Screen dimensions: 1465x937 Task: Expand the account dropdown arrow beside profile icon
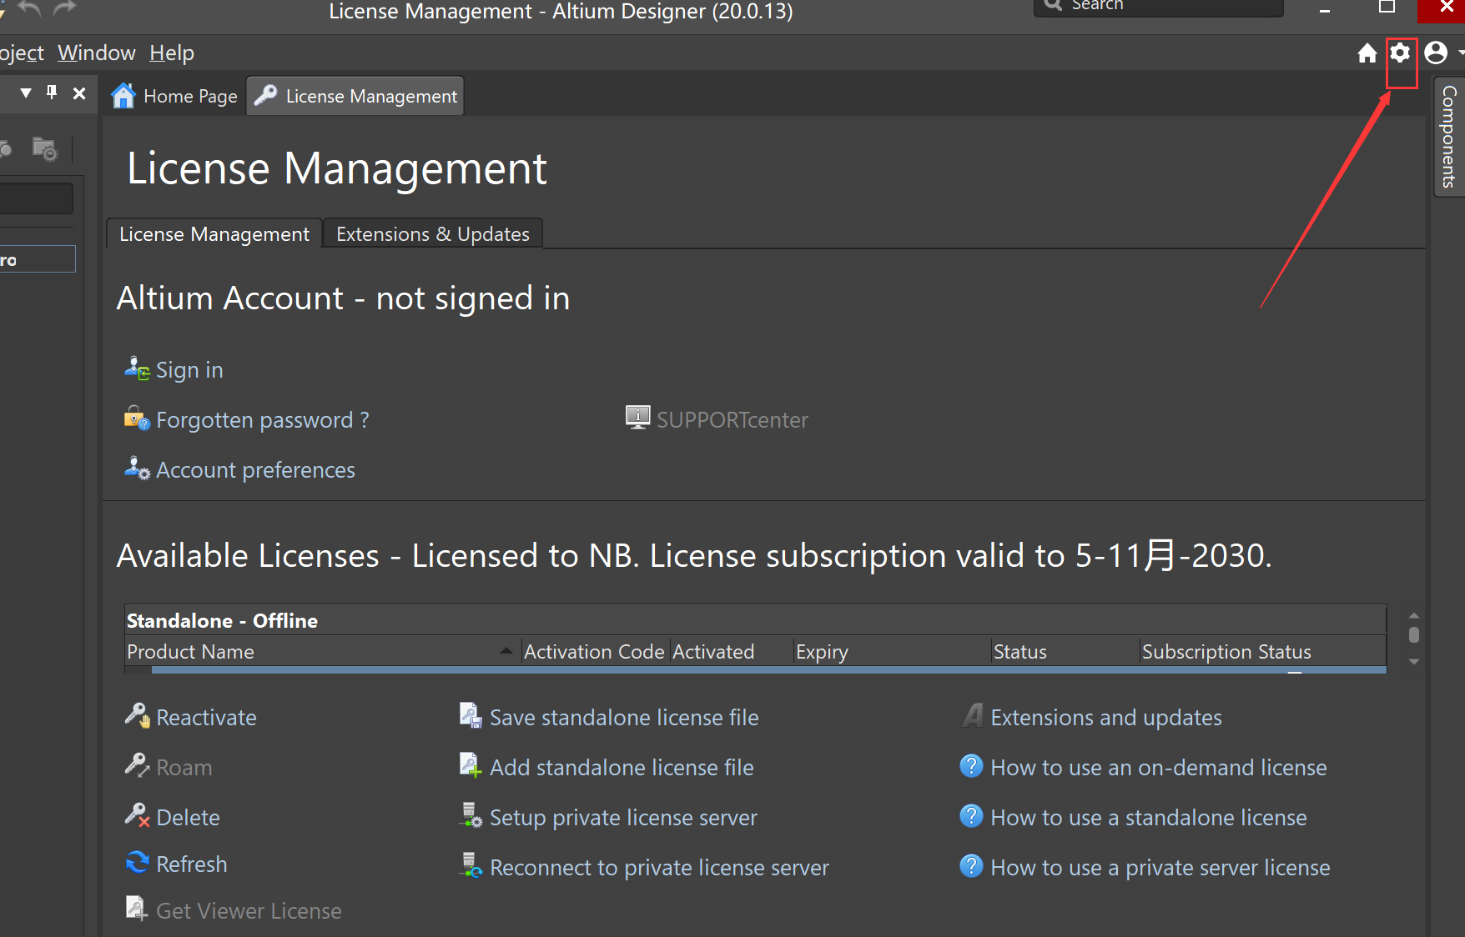[x=1460, y=53]
